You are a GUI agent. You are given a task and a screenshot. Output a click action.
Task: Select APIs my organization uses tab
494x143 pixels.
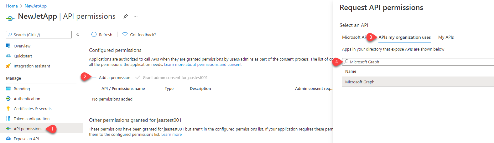coord(405,37)
